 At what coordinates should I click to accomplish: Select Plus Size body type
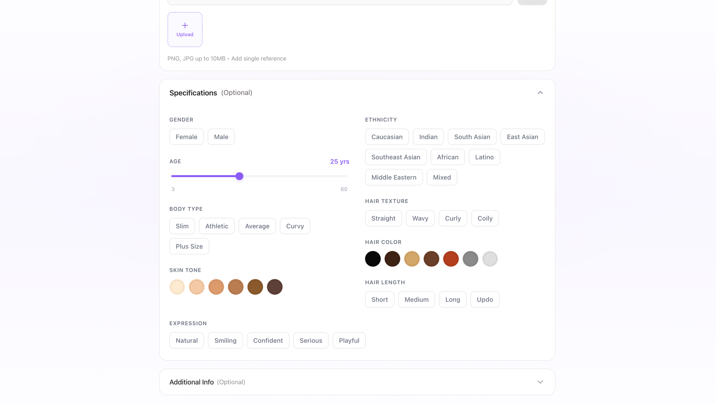189,246
